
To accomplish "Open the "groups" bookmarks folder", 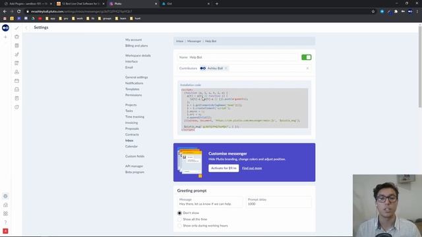I will [105, 18].
